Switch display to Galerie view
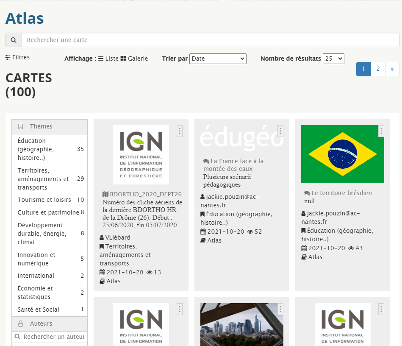Screen dimensions: 402x346 tap(134, 59)
